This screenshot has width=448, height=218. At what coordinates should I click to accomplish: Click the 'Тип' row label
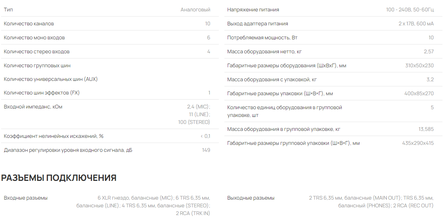[8, 10]
